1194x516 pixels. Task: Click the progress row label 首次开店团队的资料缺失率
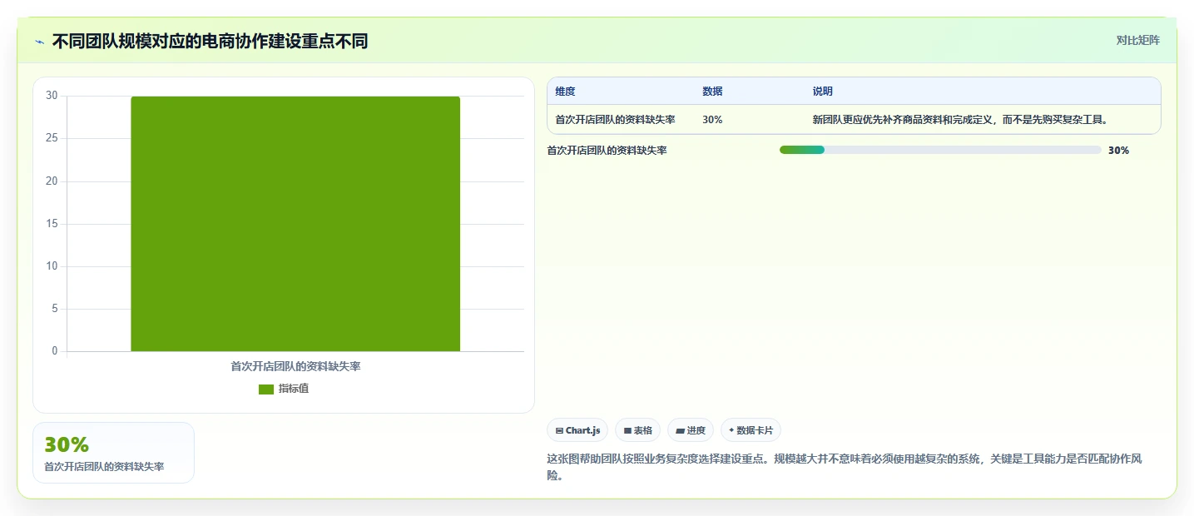tap(607, 151)
